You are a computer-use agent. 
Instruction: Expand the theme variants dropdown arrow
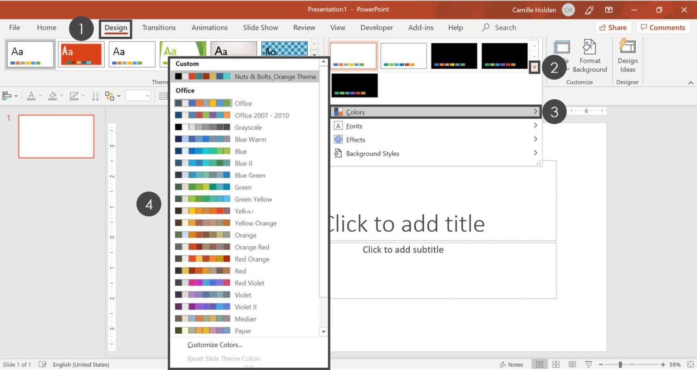point(535,67)
